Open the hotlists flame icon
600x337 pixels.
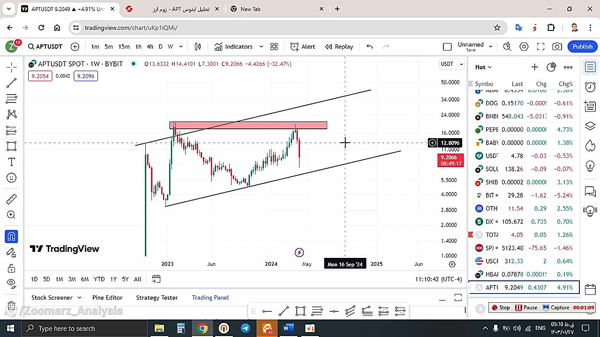click(590, 146)
